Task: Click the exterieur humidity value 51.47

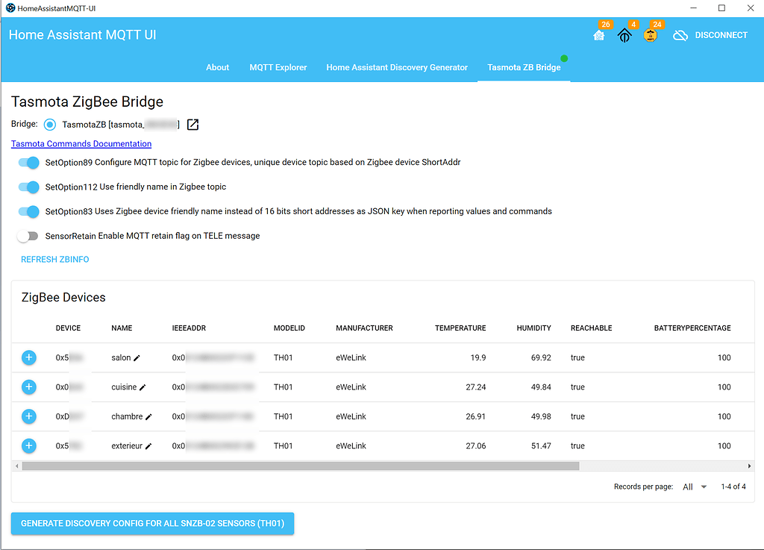Action: [x=541, y=446]
